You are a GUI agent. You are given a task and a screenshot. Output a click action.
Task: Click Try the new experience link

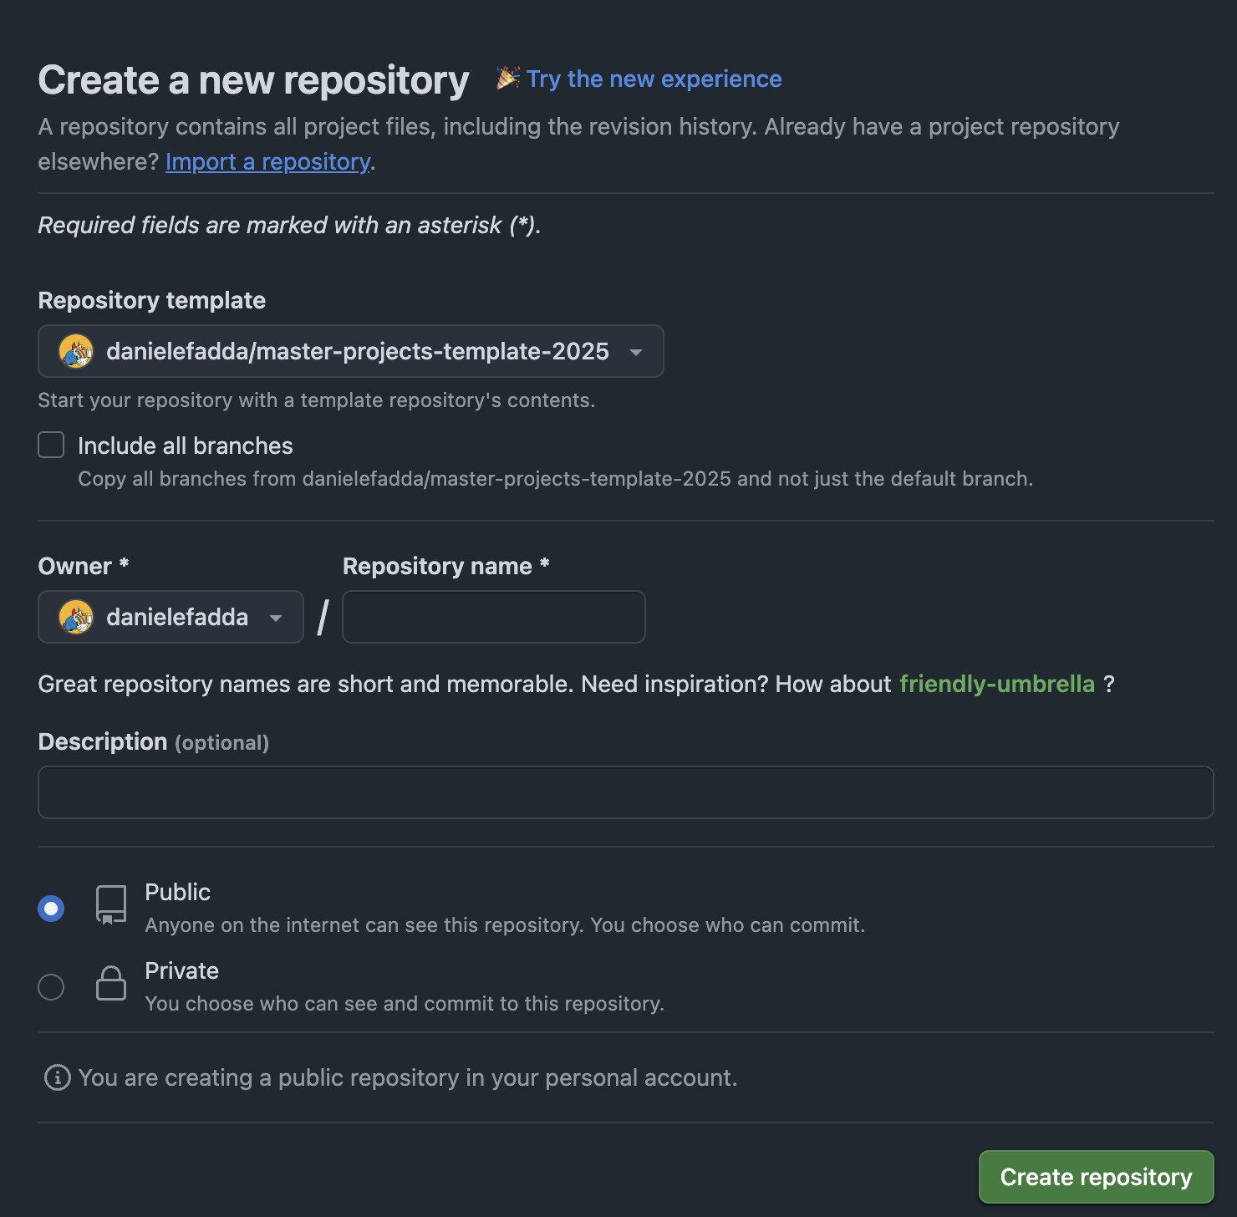pyautogui.click(x=654, y=79)
